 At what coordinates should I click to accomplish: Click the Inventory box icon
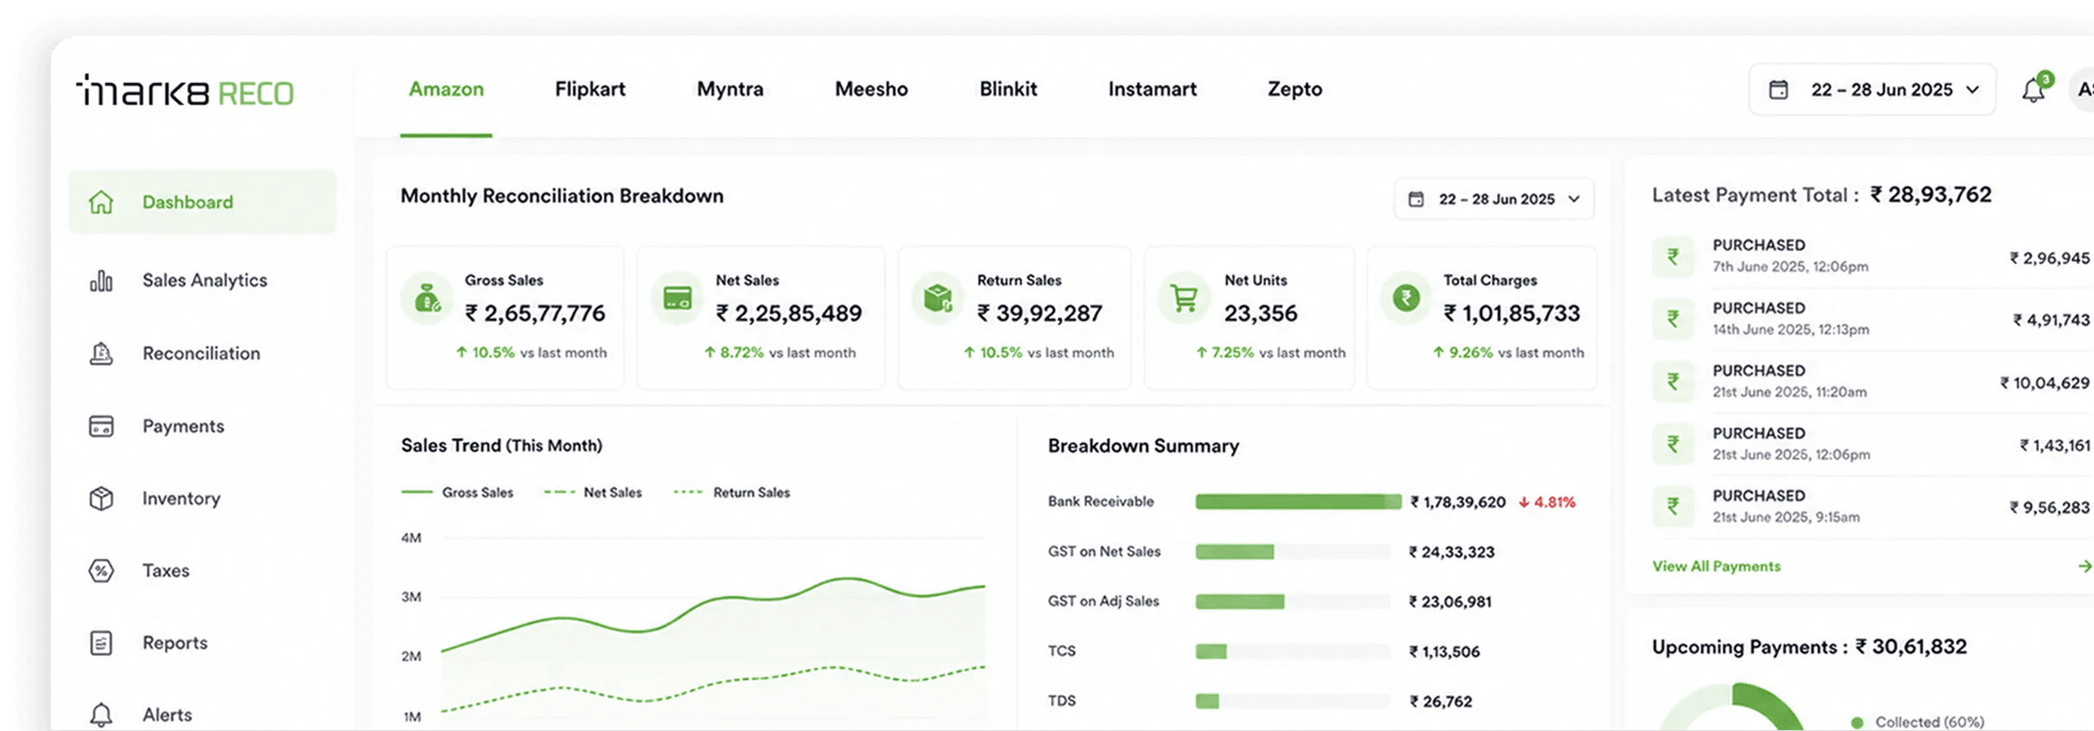click(102, 499)
